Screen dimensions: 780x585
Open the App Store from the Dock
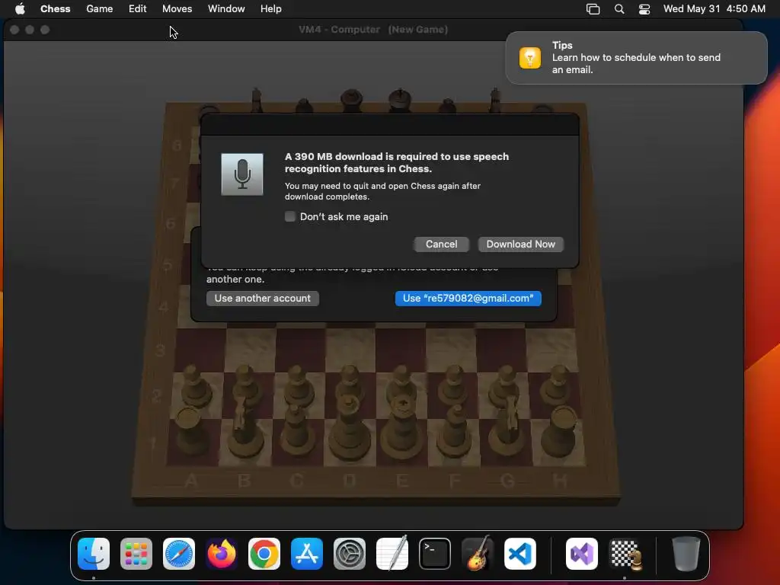[x=307, y=554]
